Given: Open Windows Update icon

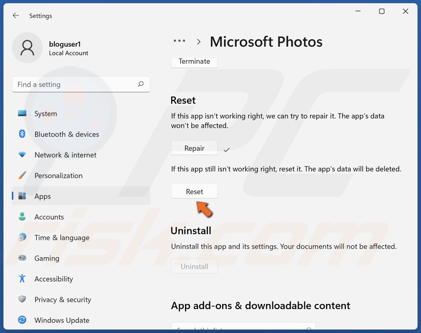Looking at the screenshot, I should (22, 320).
